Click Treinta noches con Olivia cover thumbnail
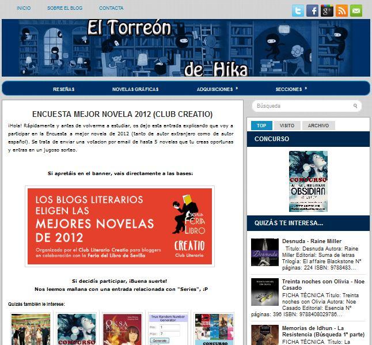This screenshot has width=372, height=345. click(265, 292)
